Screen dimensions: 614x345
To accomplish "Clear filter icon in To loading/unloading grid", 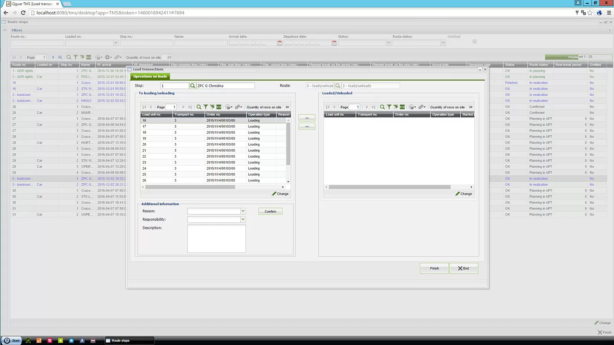I will click(x=212, y=107).
